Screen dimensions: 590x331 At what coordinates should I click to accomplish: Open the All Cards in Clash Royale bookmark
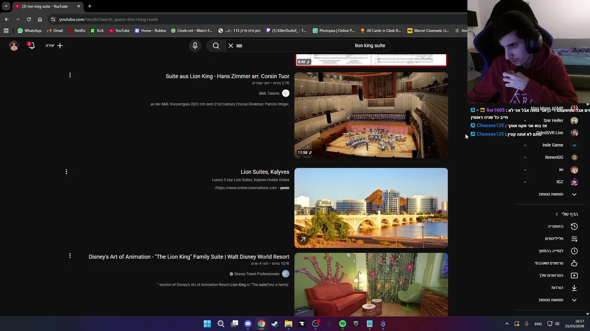381,30
